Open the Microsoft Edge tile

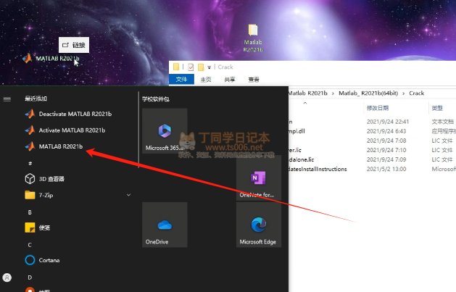click(258, 224)
